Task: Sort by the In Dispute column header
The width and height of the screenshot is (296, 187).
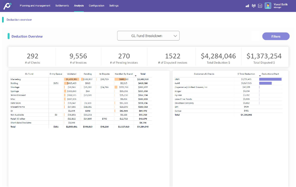Action: point(104,74)
